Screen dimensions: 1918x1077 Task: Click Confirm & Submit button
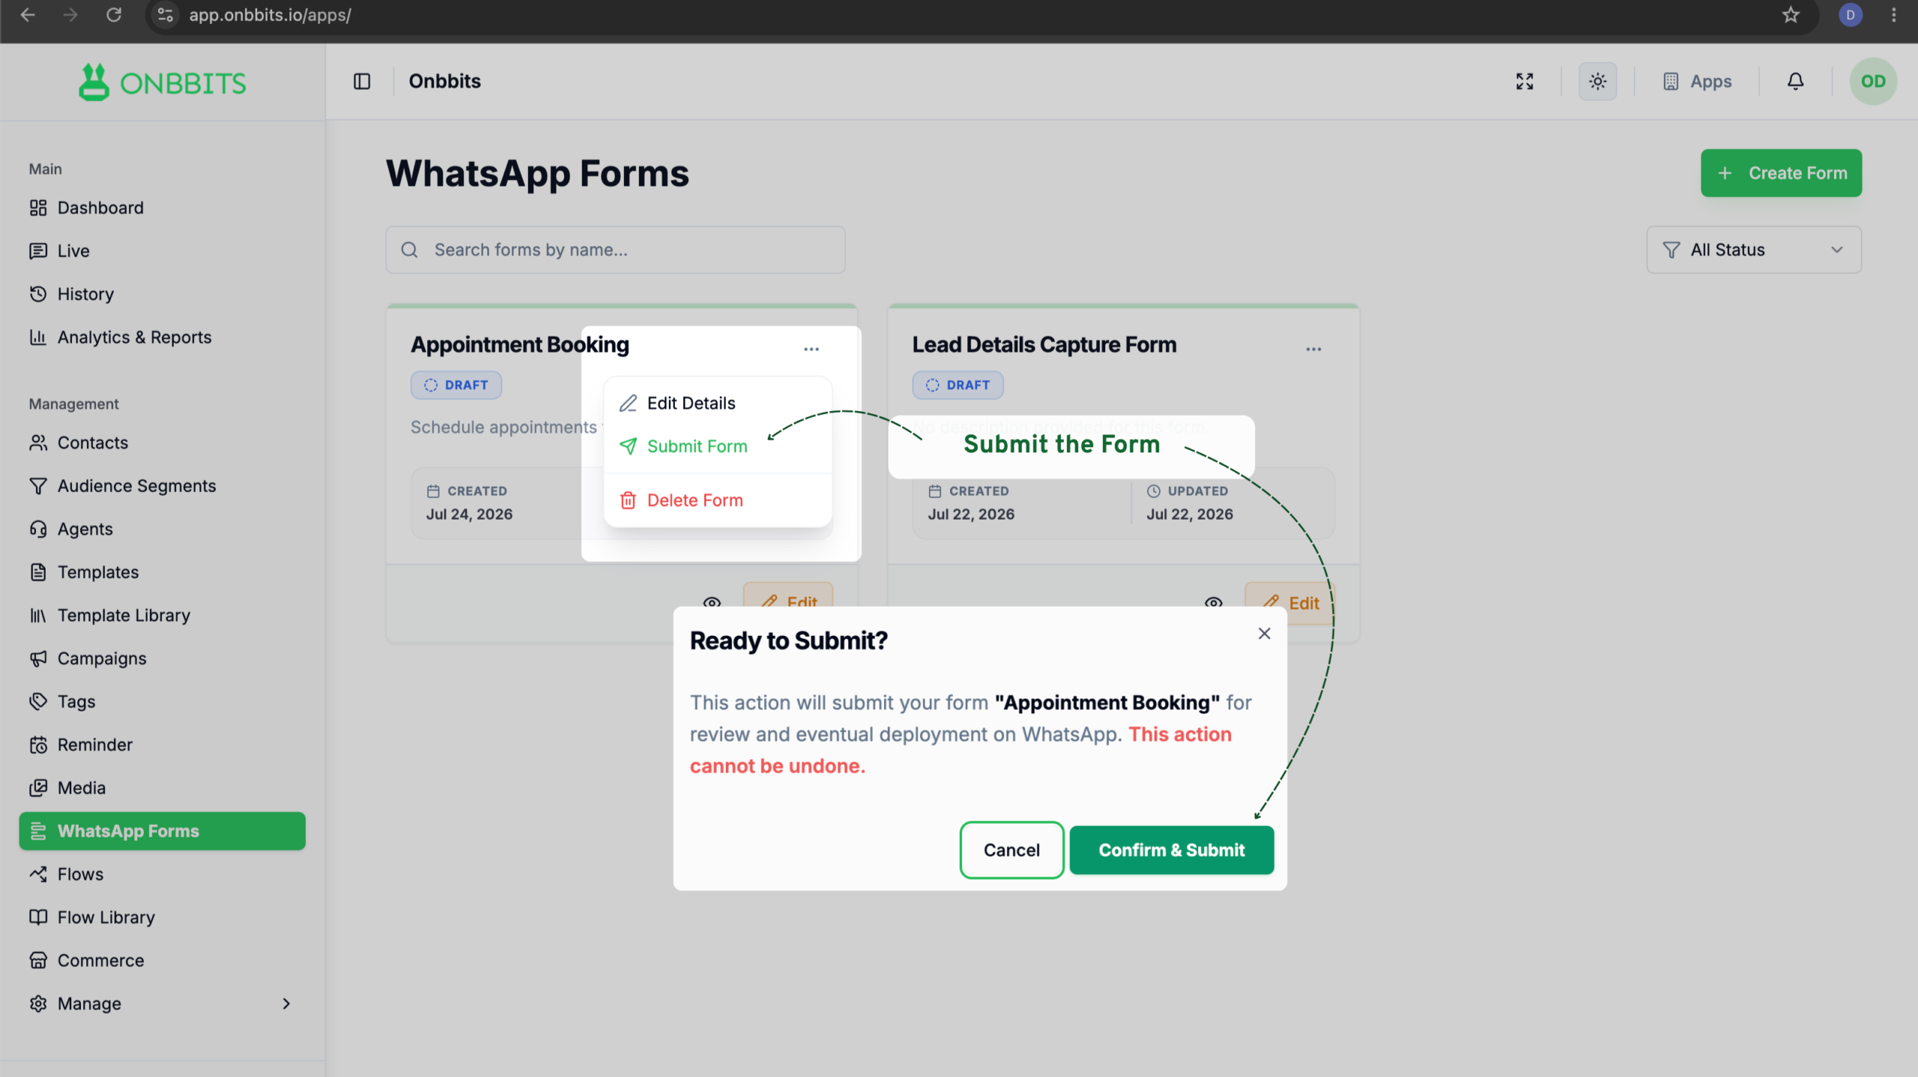(1171, 849)
